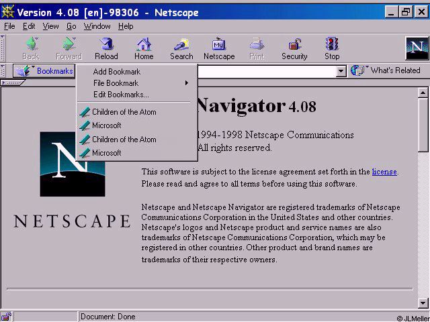
Task: Click the location URL input field
Action: click(x=266, y=72)
